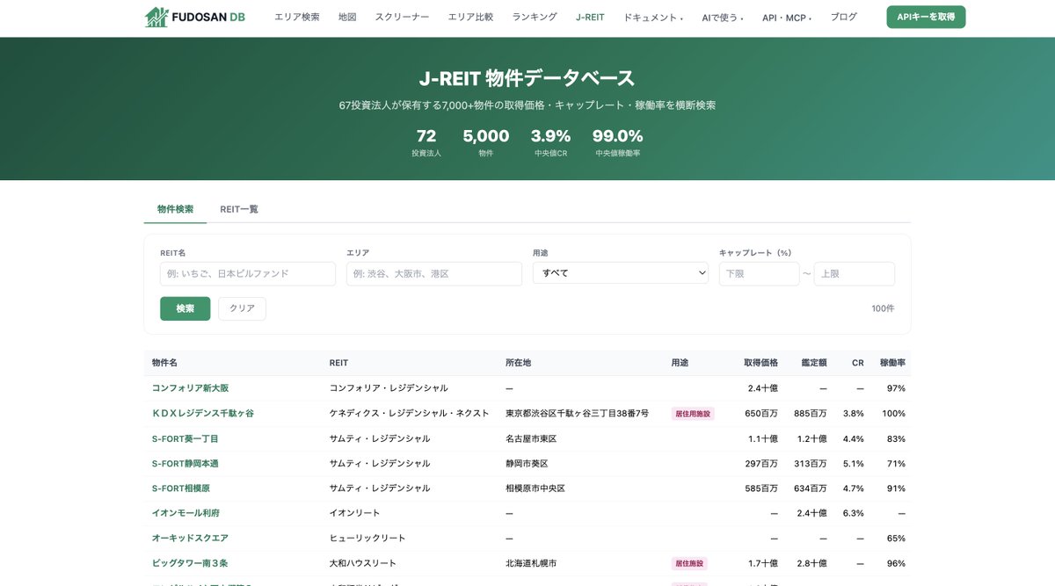Open ビッグタワー南３条 property link
The width and height of the screenshot is (1055, 586).
tap(190, 563)
